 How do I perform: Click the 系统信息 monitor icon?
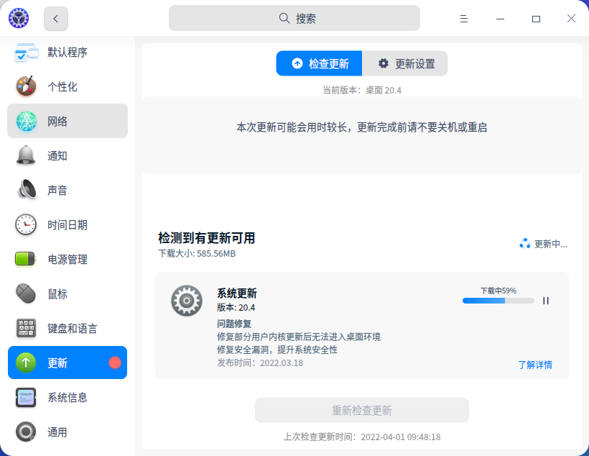click(26, 397)
